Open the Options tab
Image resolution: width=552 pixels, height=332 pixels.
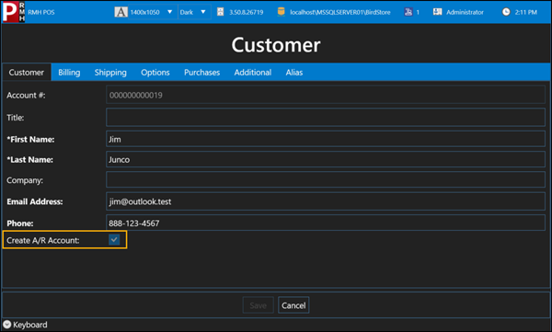tap(155, 72)
